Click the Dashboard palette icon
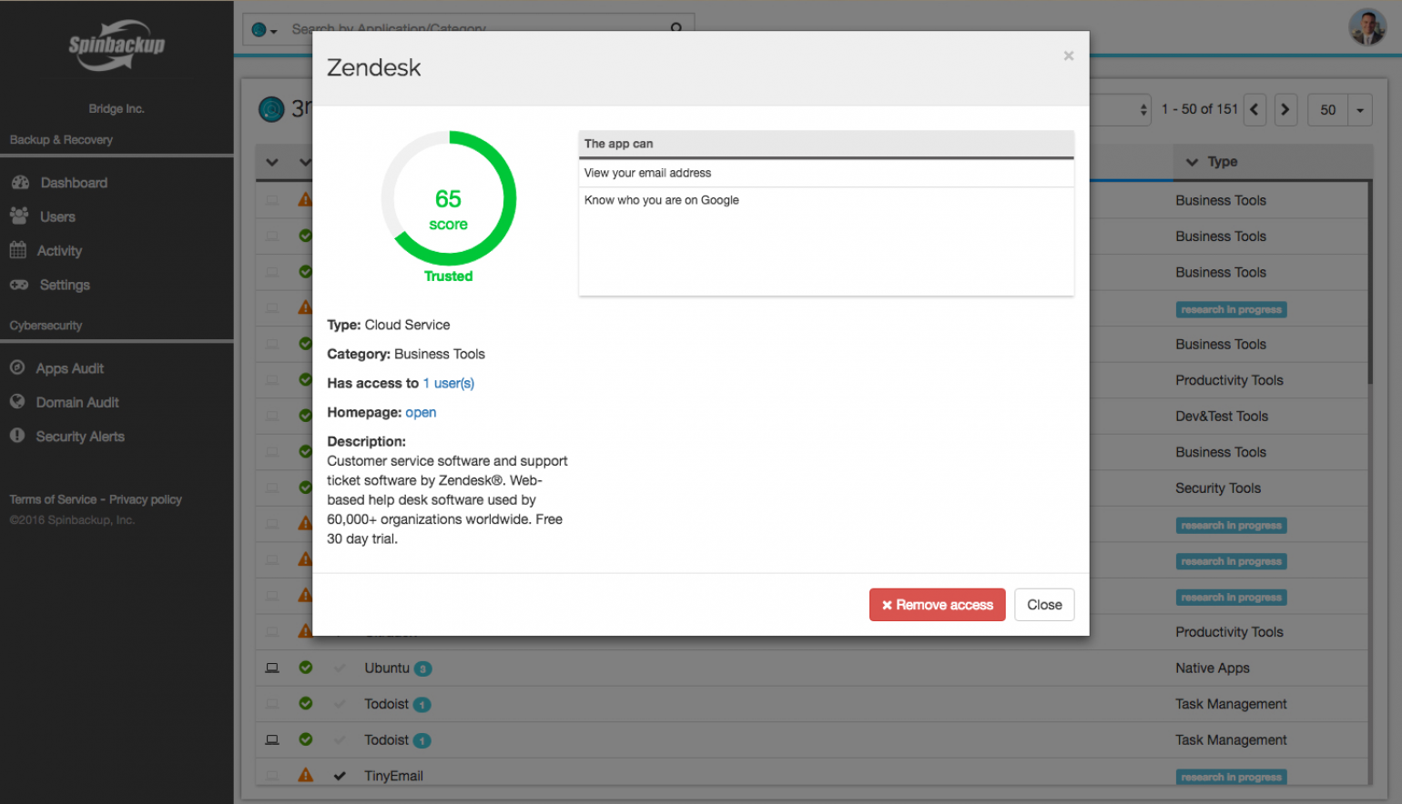 [x=20, y=183]
